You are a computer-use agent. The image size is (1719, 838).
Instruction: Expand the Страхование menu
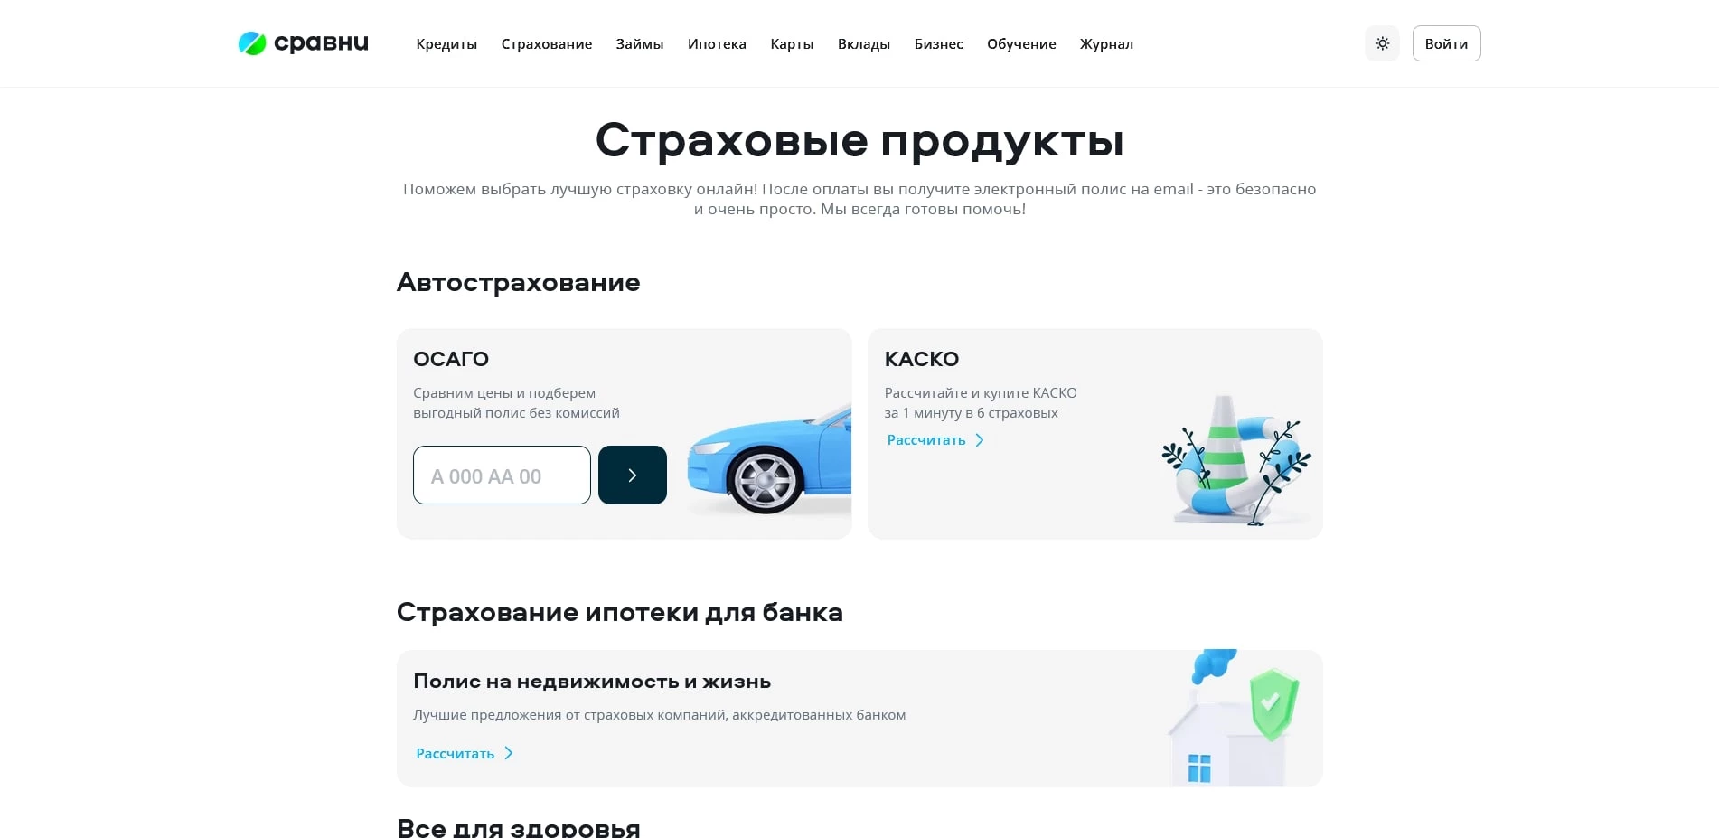[x=547, y=44]
